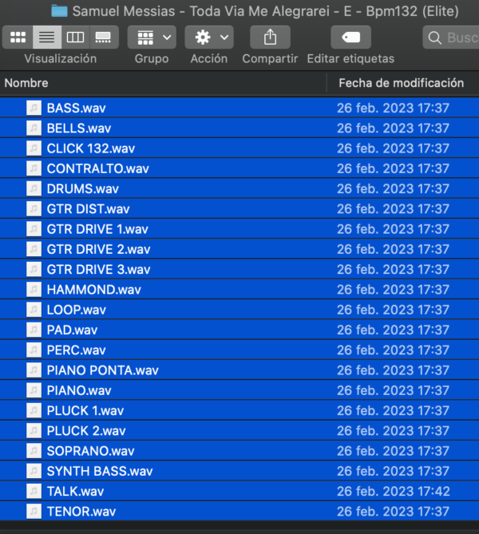Click the modification date of TENOR.wav
The width and height of the screenshot is (479, 534).
[393, 511]
